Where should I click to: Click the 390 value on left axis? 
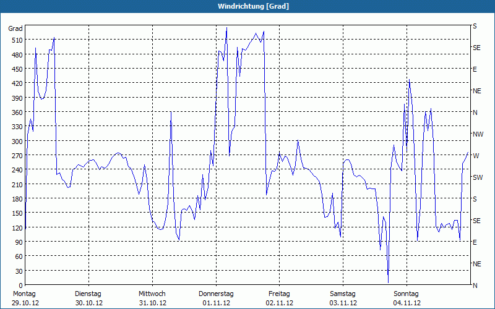tap(17, 98)
